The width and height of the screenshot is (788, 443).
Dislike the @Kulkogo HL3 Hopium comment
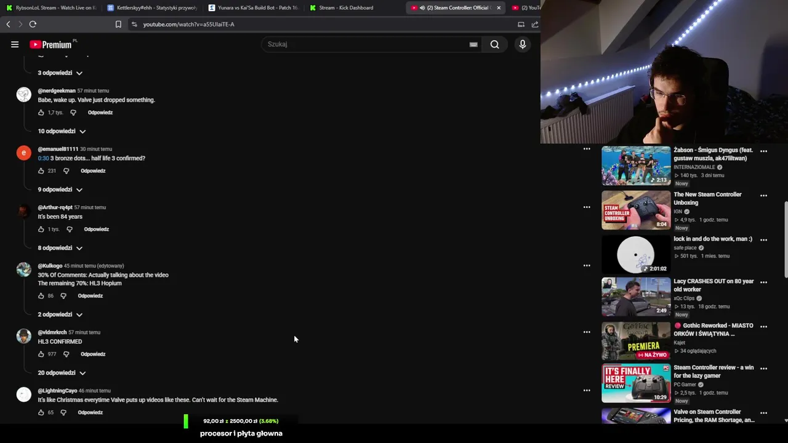(x=63, y=296)
